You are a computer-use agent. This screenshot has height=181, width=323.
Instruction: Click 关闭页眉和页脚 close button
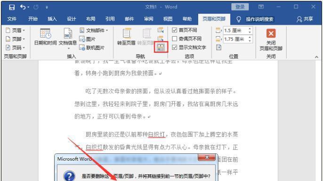[271, 39]
